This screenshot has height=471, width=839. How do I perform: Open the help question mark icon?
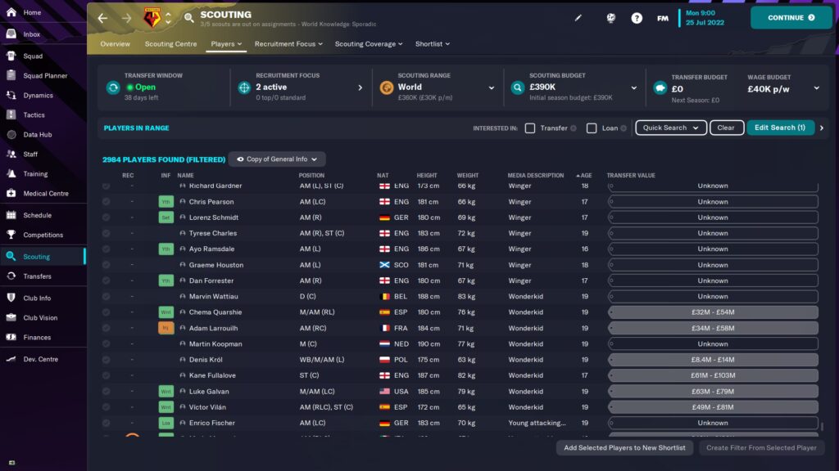tap(637, 17)
